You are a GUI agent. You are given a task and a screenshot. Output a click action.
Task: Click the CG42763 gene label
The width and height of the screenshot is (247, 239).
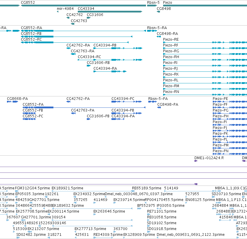pos(79,21)
